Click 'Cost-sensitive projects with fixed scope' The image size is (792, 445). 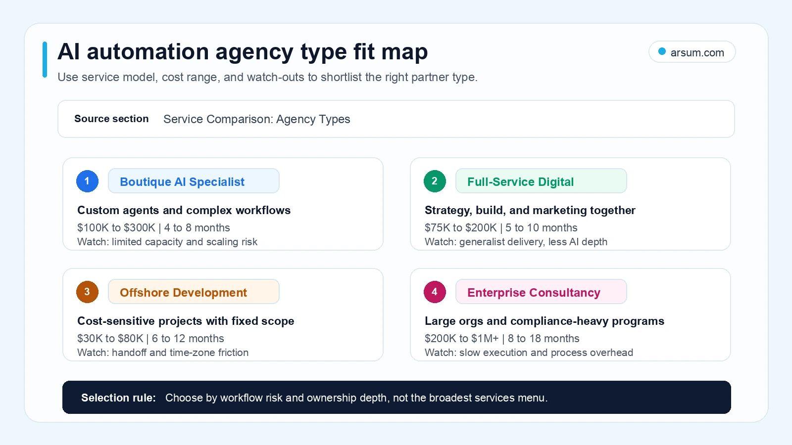(x=186, y=321)
